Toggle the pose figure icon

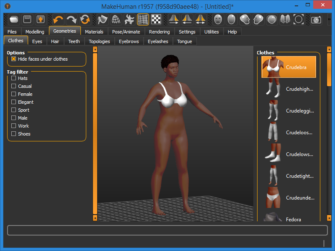pos(129,19)
